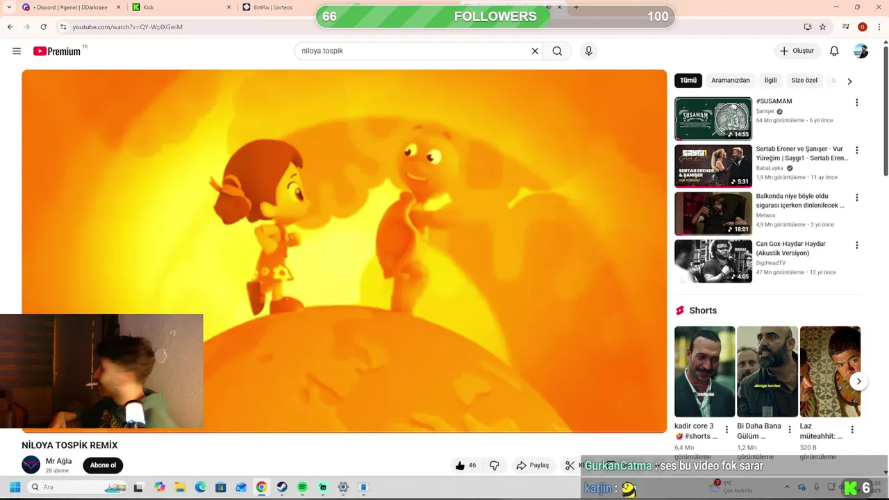Click the Windows taskbar Ara search box

coord(77,487)
